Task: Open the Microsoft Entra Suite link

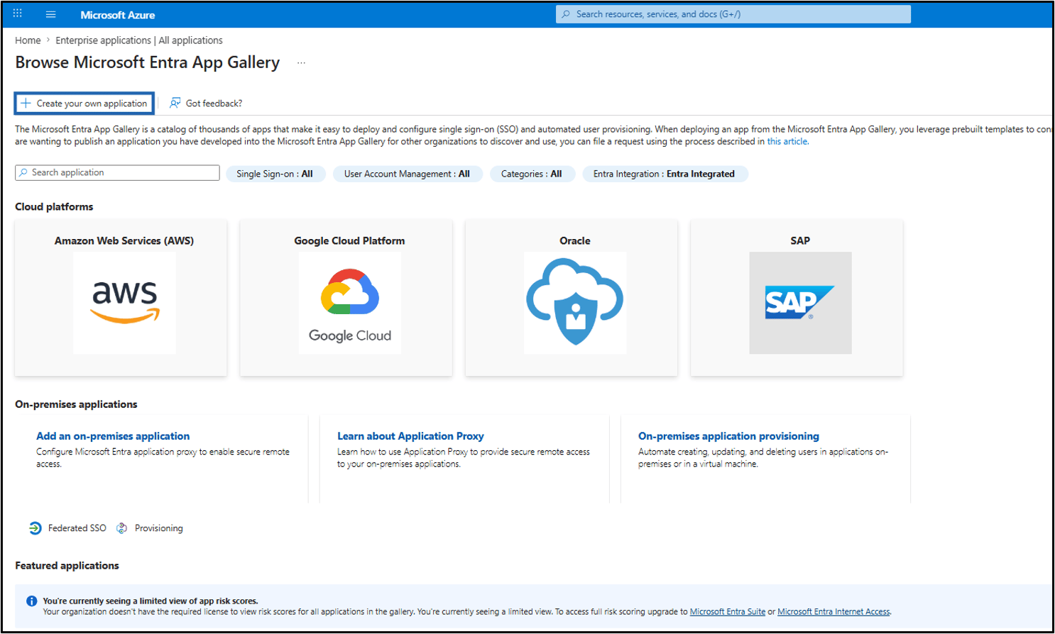Action: point(728,611)
